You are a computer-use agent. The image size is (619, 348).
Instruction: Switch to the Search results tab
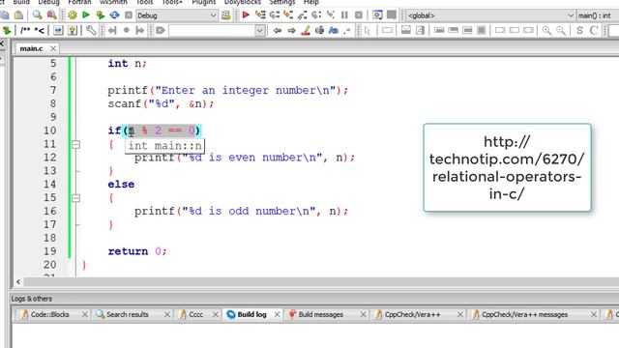127,314
